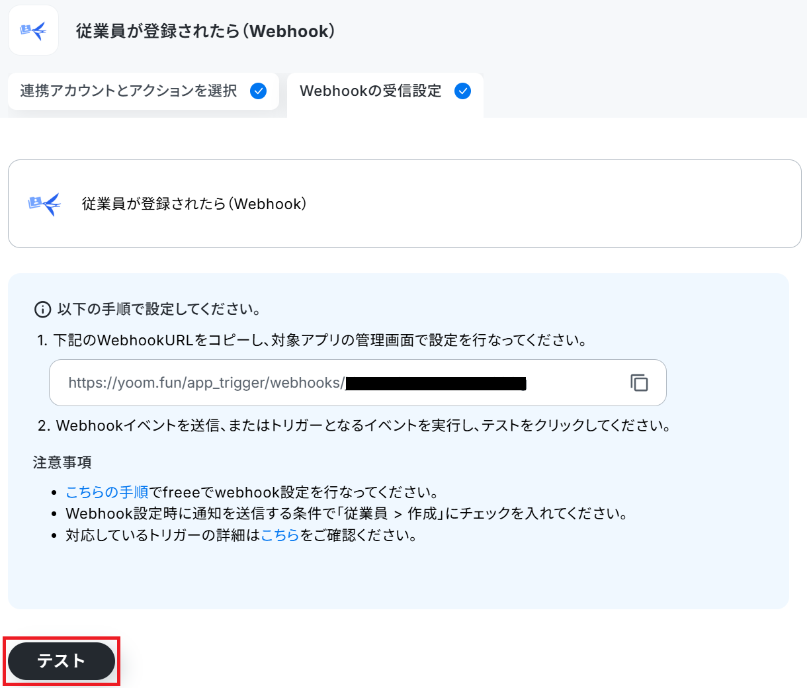Screen dimensions: 807x688
Task: Click inside the Webhook URL field
Action: (357, 382)
